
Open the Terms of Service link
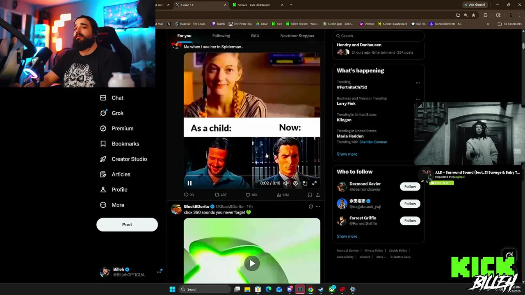pos(347,250)
